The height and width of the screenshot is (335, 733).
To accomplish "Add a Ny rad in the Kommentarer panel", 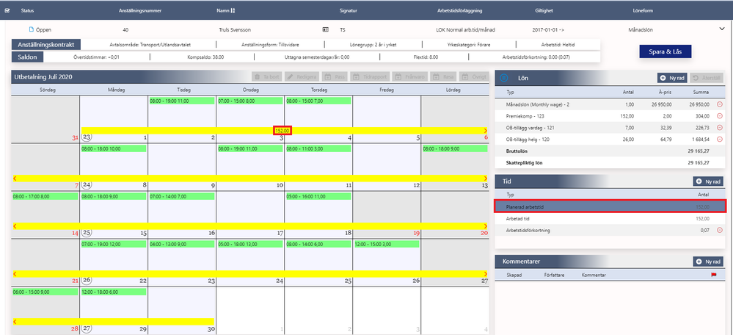I will point(708,262).
